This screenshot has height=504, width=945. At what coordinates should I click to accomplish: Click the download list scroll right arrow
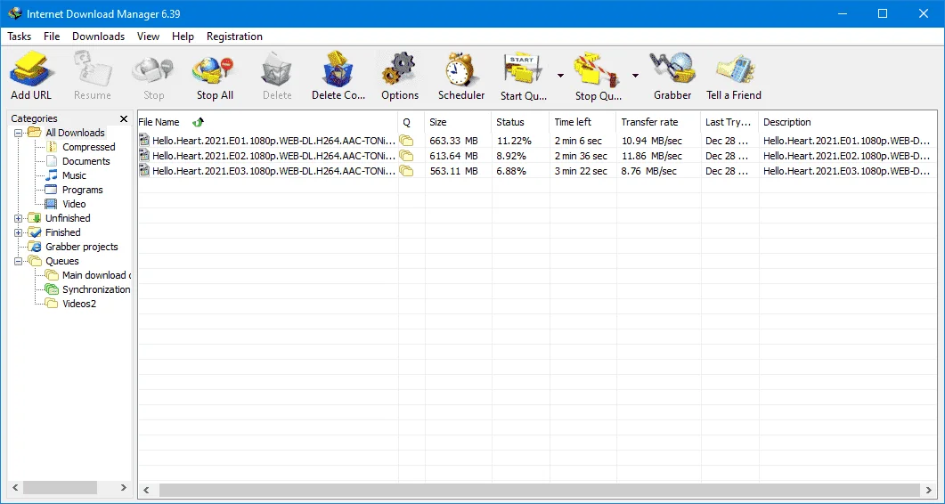(929, 490)
